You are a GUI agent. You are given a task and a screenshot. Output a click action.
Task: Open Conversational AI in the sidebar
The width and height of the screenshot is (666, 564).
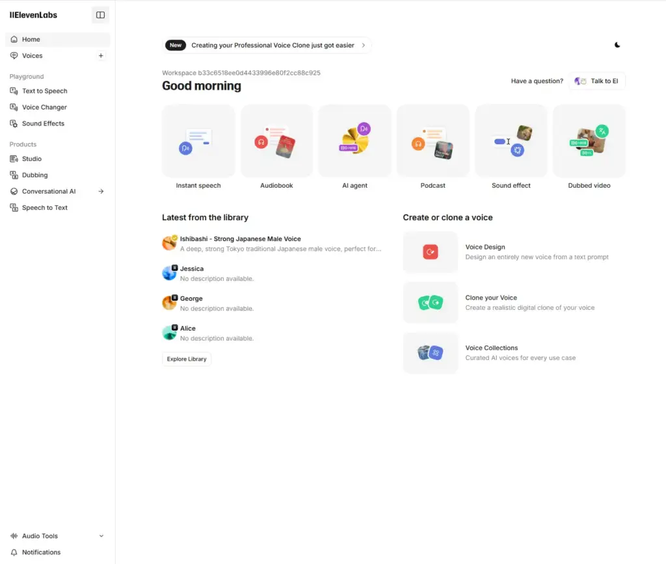pos(49,192)
